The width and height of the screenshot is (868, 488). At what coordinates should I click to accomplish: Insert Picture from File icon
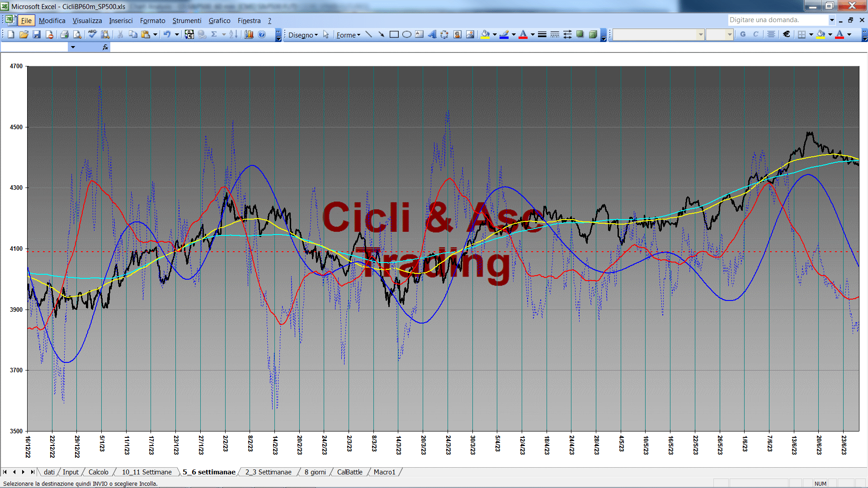(470, 34)
